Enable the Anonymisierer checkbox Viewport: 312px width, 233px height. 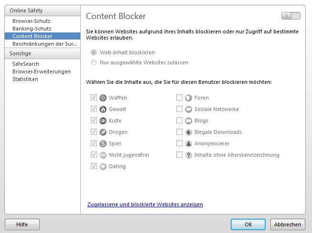click(179, 143)
